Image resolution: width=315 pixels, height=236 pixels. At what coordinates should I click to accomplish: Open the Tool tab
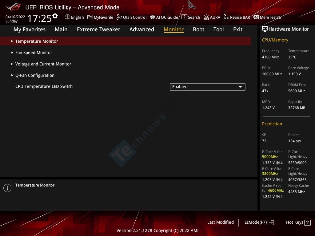218,29
